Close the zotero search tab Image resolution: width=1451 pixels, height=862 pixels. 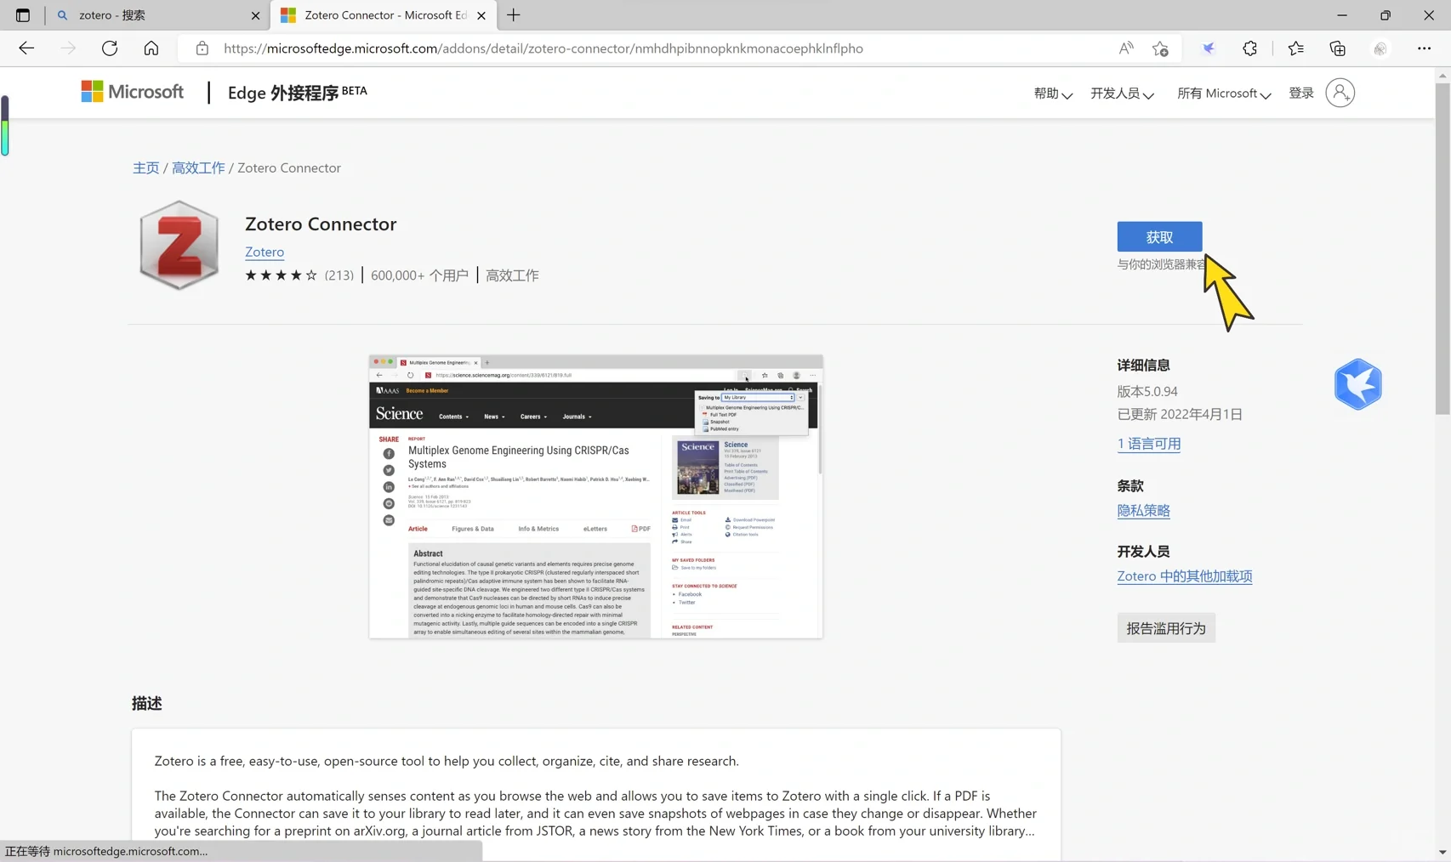255,15
